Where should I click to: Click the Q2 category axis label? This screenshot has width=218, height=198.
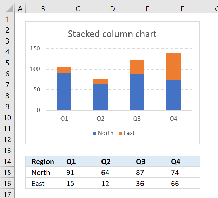(x=100, y=119)
